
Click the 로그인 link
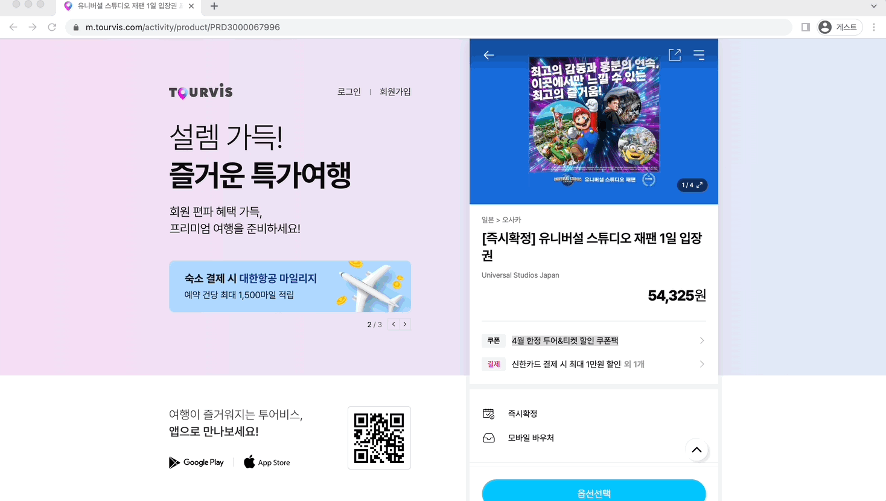coord(349,92)
